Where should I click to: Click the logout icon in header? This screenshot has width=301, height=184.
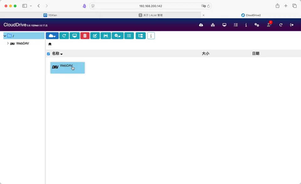tap(292, 25)
